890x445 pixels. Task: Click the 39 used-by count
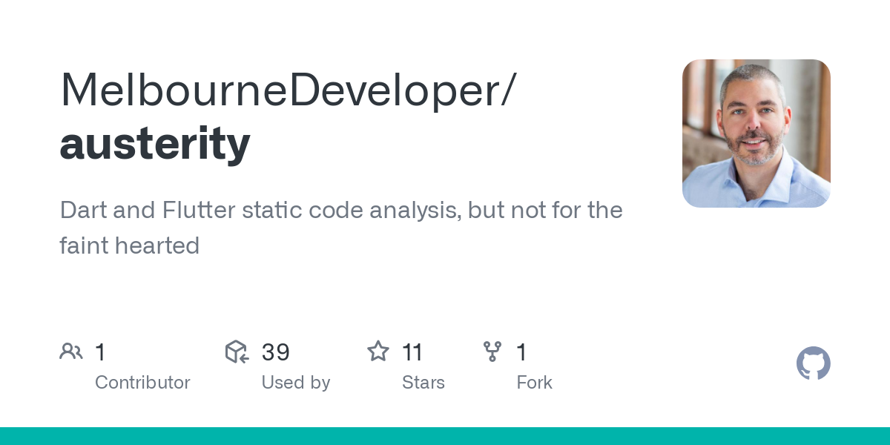pyautogui.click(x=275, y=352)
